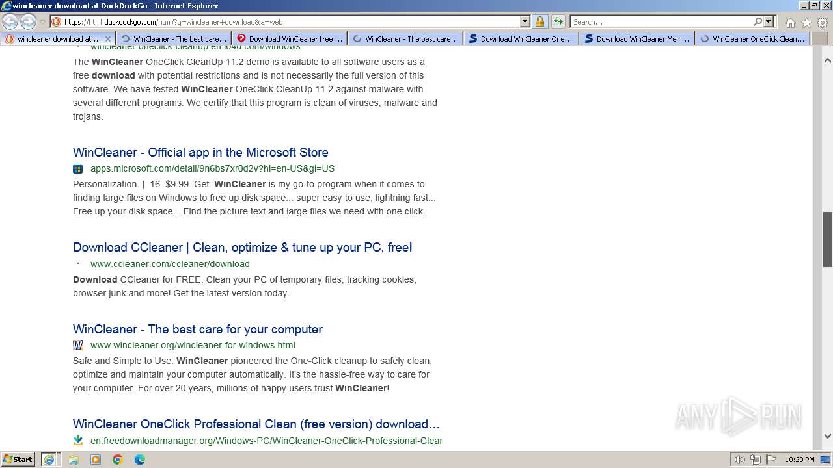Viewport: 833px width, 468px height.
Task: Open the search provider dropdown arrow
Action: [x=769, y=21]
